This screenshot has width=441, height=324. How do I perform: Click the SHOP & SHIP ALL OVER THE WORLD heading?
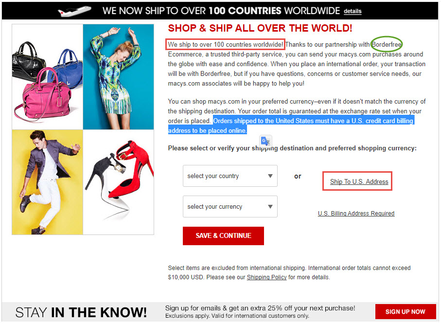pos(260,28)
